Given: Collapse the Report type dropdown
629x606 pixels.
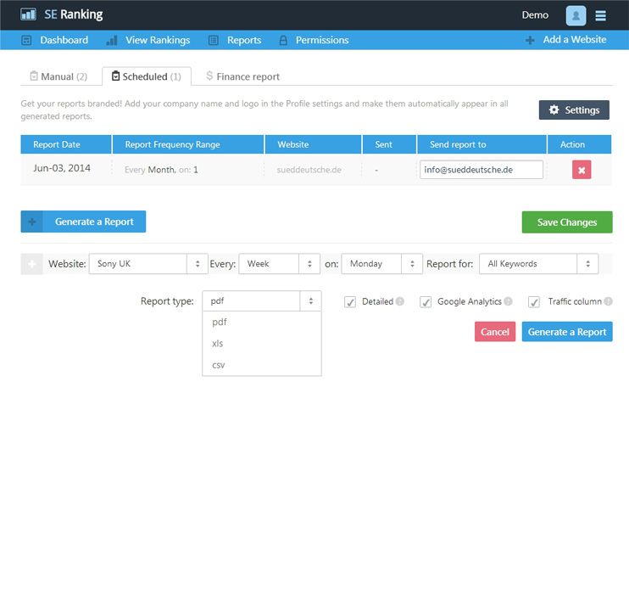Looking at the screenshot, I should [x=262, y=300].
